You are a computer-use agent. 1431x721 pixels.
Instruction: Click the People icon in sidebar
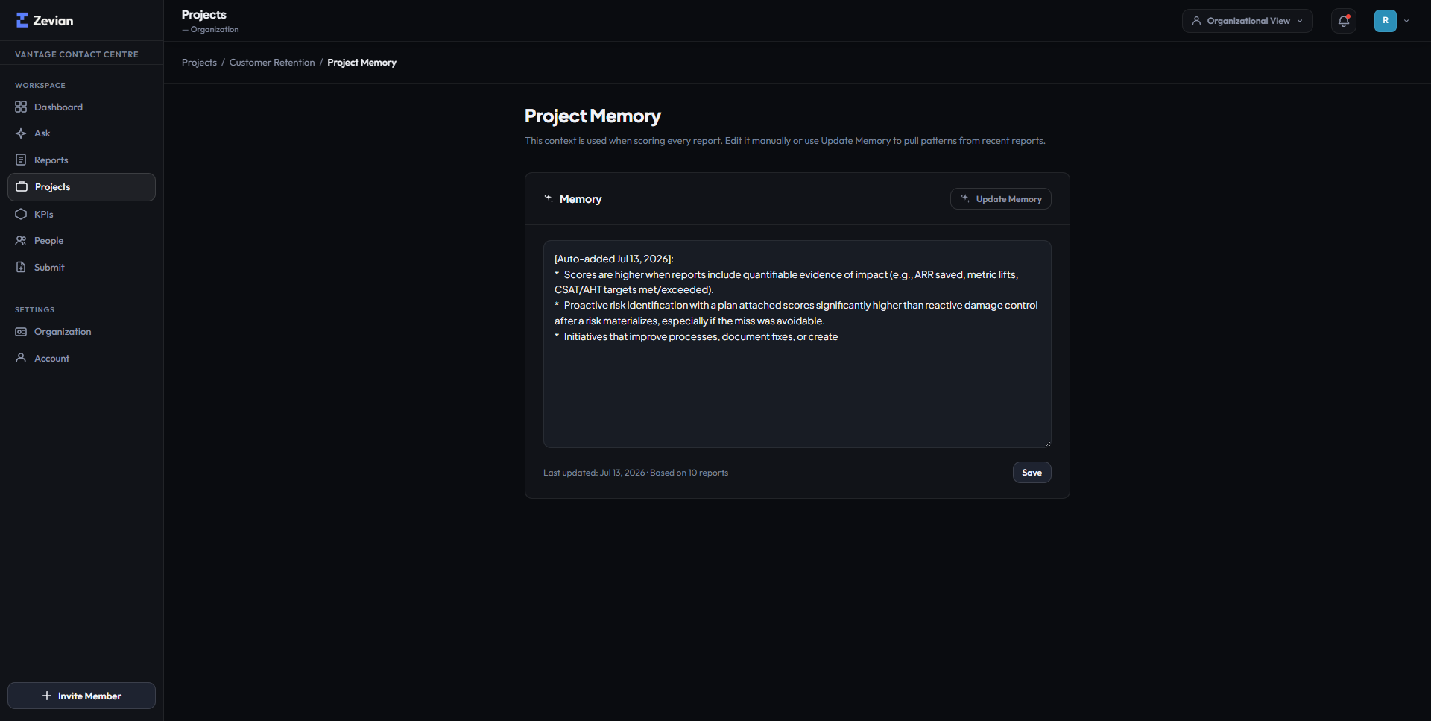click(x=21, y=240)
